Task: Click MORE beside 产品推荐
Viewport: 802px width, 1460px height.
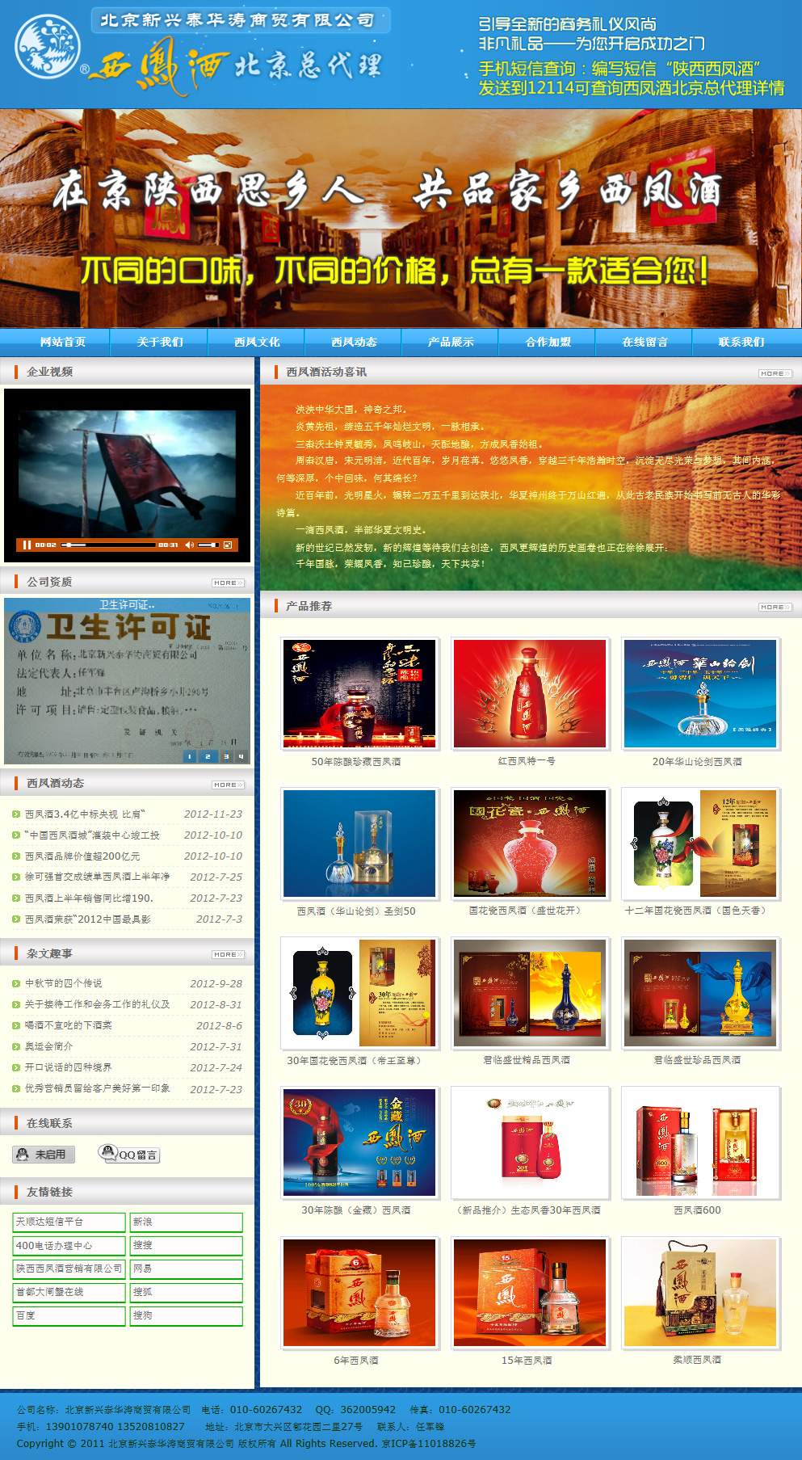Action: pyautogui.click(x=775, y=607)
